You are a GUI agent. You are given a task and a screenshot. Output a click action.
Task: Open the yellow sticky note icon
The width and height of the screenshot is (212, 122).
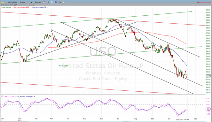click(64, 2)
